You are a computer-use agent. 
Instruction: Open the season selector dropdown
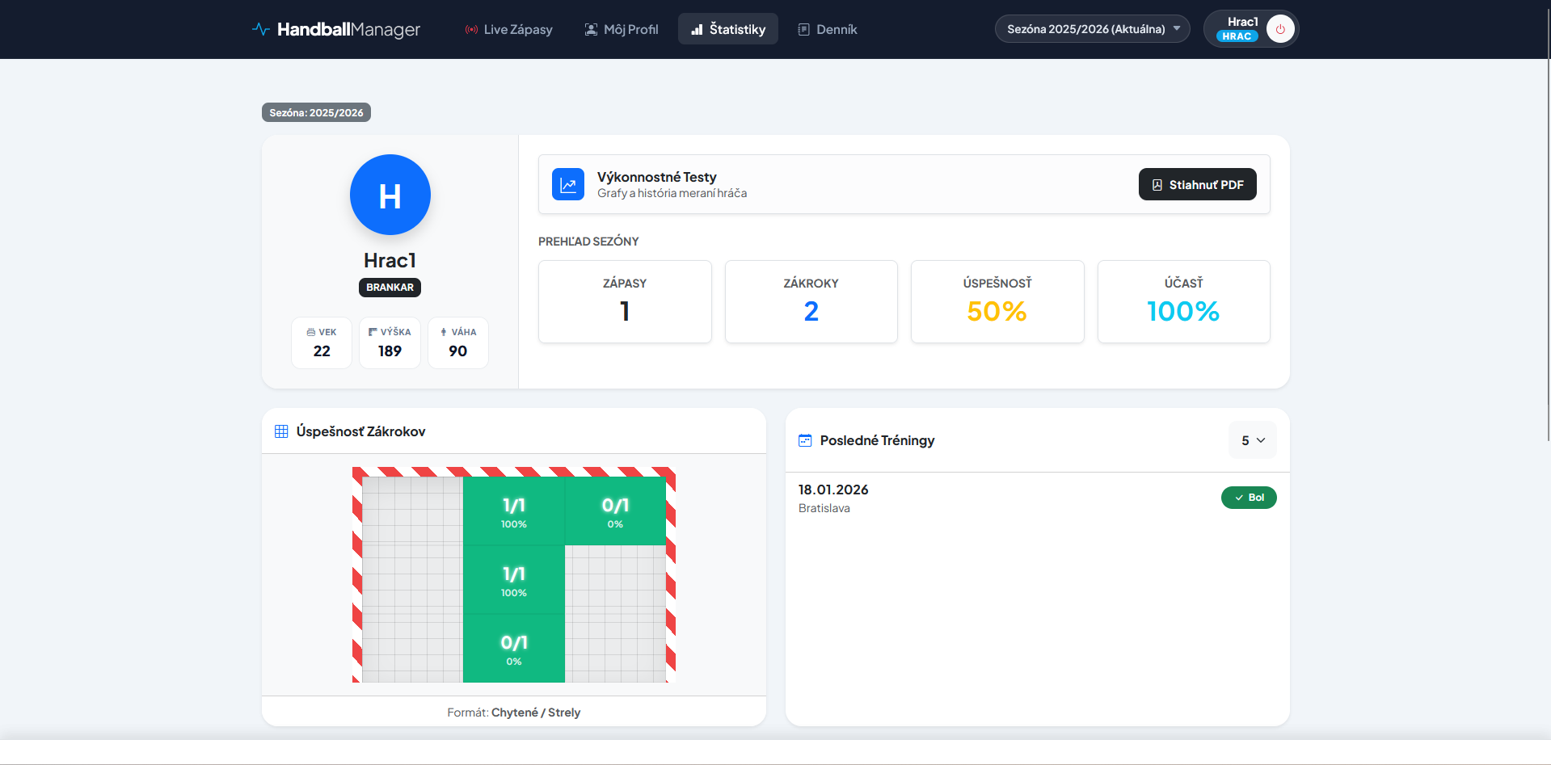(1092, 29)
